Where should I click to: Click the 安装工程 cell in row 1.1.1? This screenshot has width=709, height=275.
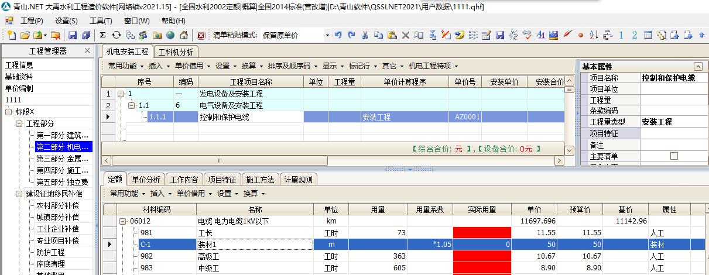(x=405, y=117)
